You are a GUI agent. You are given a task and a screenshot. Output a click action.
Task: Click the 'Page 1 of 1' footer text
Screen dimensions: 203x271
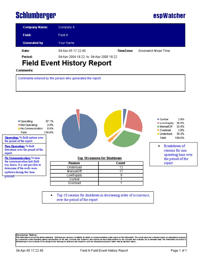click(179, 251)
